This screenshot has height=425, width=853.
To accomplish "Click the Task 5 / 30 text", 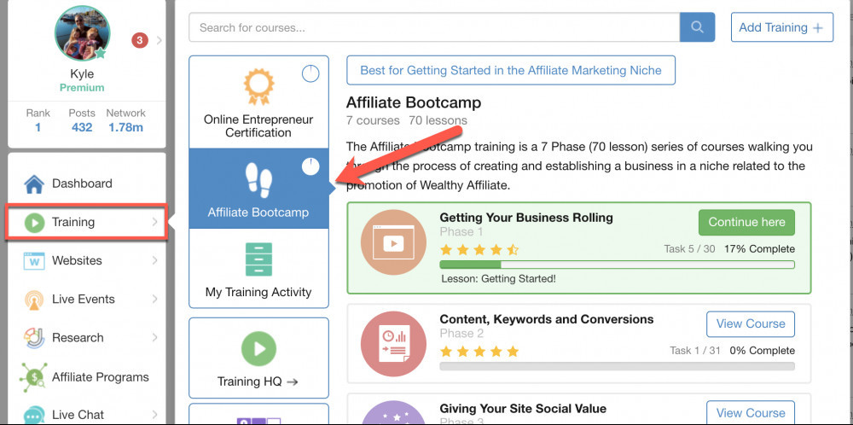I will [690, 249].
